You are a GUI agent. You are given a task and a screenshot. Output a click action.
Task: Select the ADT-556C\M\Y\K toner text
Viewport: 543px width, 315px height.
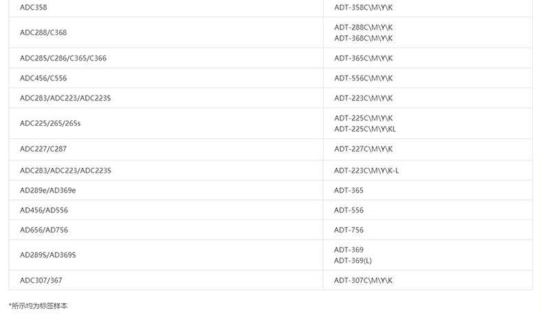click(x=363, y=78)
